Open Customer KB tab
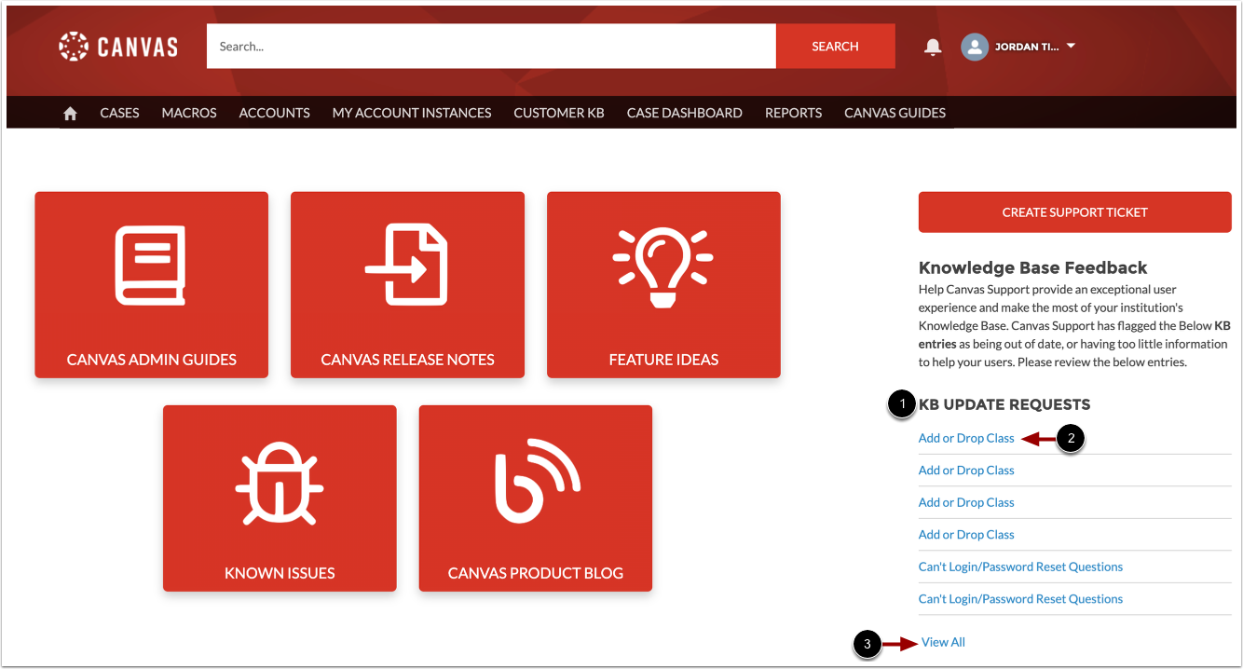 point(559,113)
